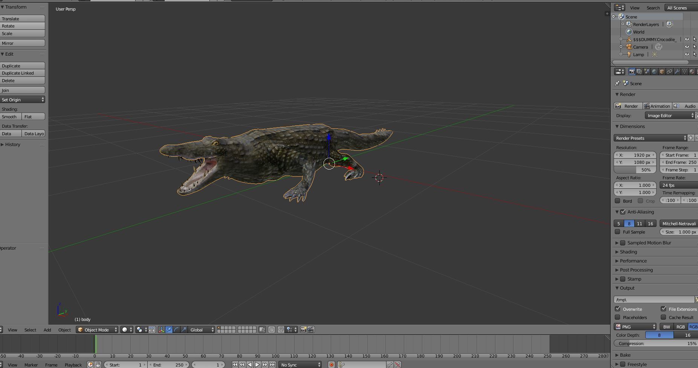698x368 pixels.
Task: Enable the Sampled Motion Blur checkbox
Action: click(x=623, y=243)
